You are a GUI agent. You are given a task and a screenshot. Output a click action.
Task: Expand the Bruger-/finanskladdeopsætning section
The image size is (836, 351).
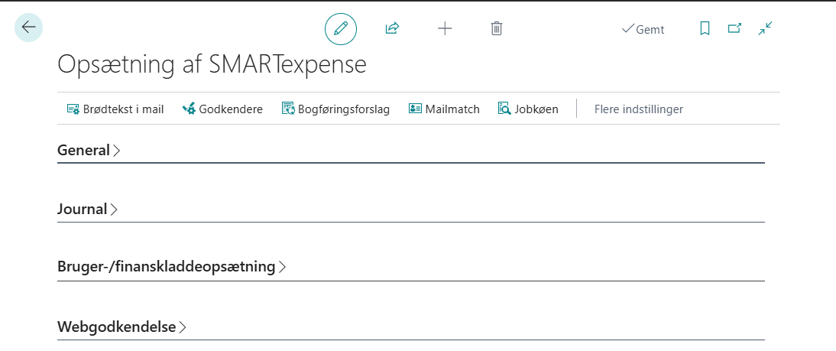(x=167, y=267)
